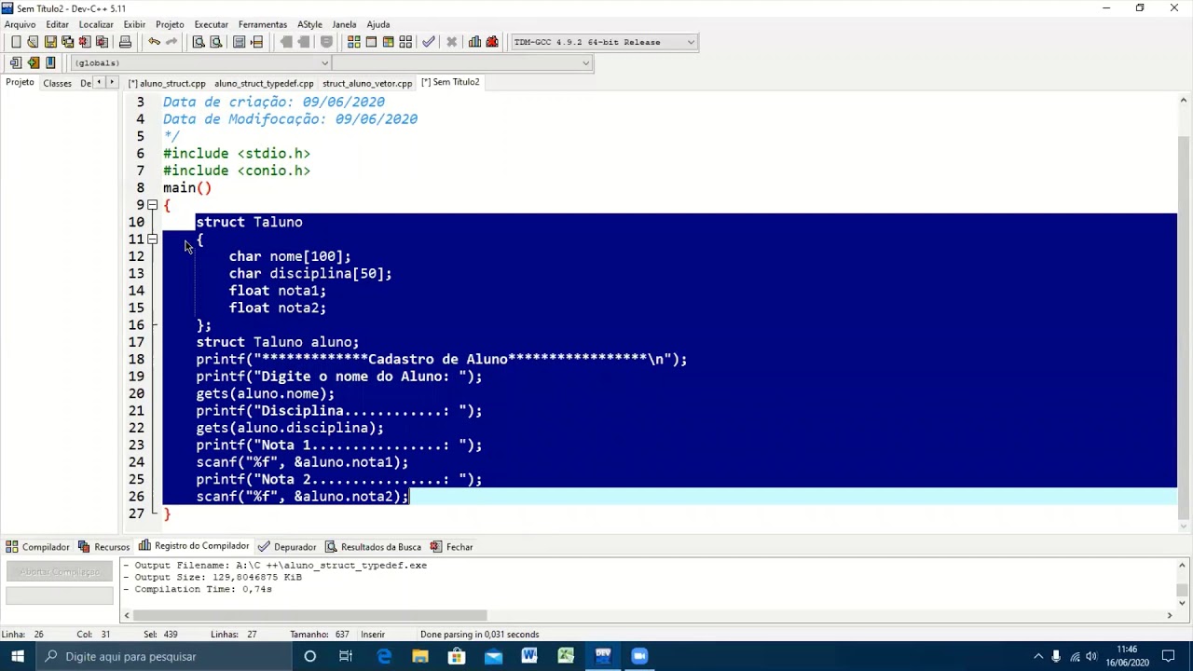Click the Close file toolbar icon

pos(85,42)
